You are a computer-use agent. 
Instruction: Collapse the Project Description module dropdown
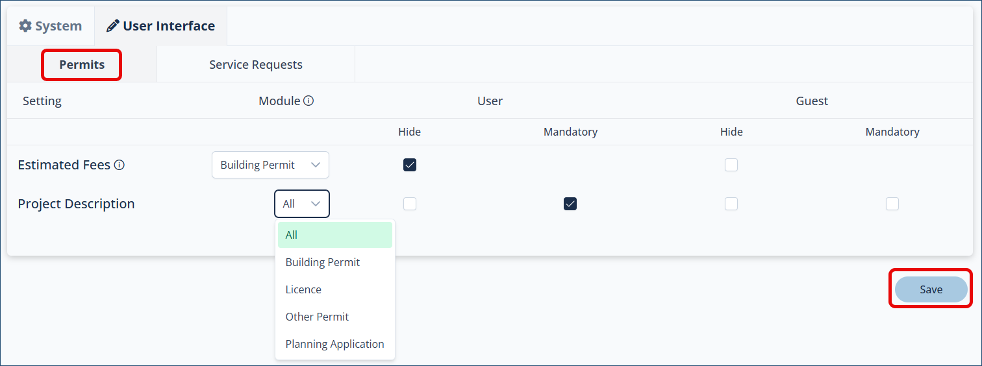[302, 204]
